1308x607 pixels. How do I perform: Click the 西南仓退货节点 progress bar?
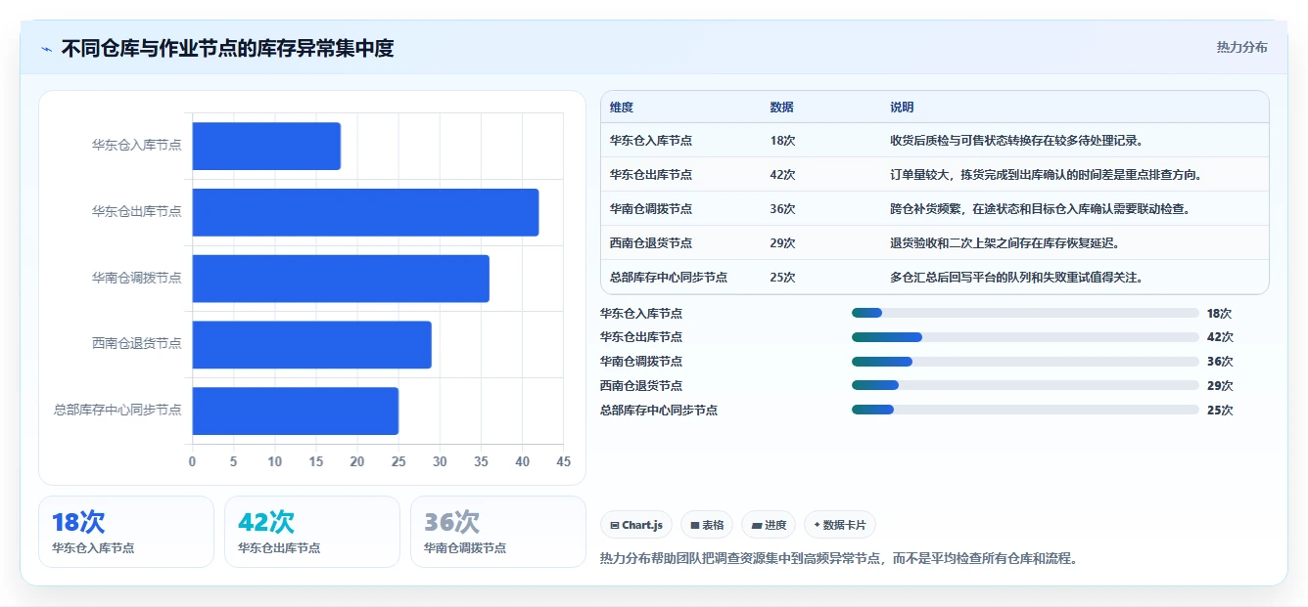(x=1025, y=385)
